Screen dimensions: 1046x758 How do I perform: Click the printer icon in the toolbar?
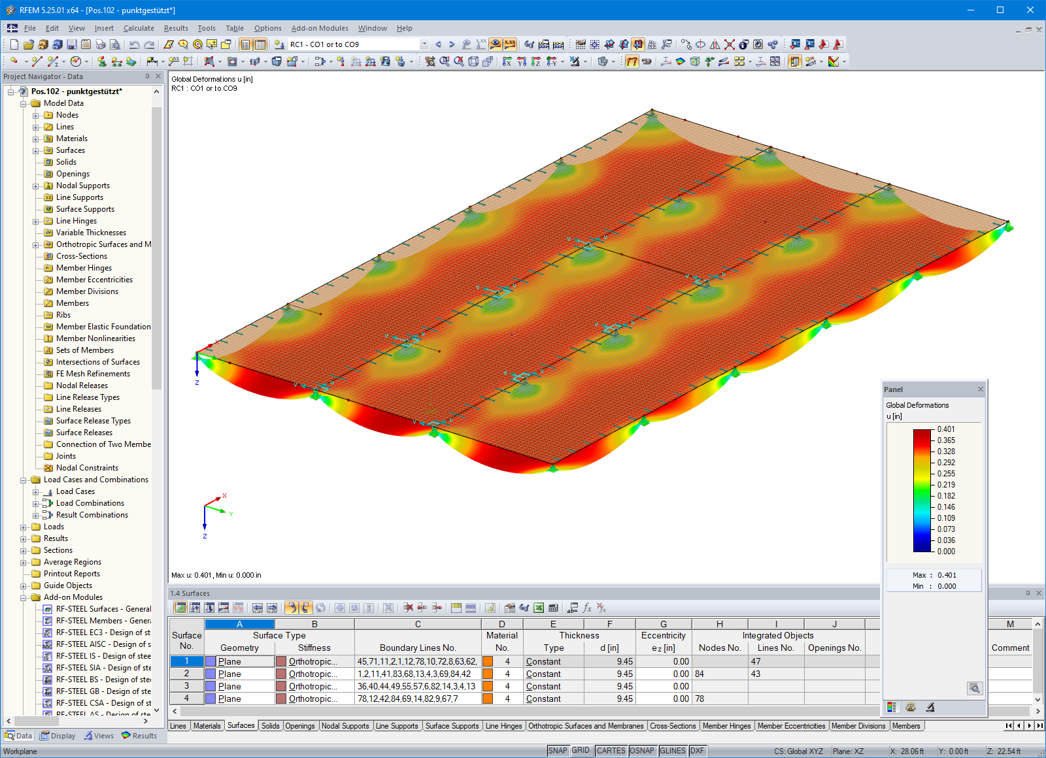[x=101, y=44]
